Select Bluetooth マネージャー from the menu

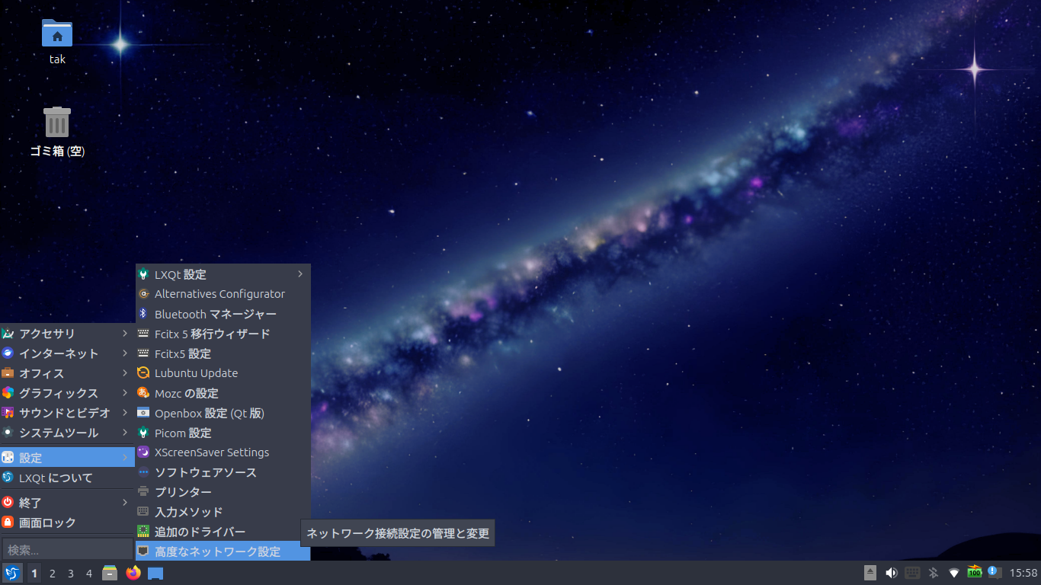click(x=215, y=314)
